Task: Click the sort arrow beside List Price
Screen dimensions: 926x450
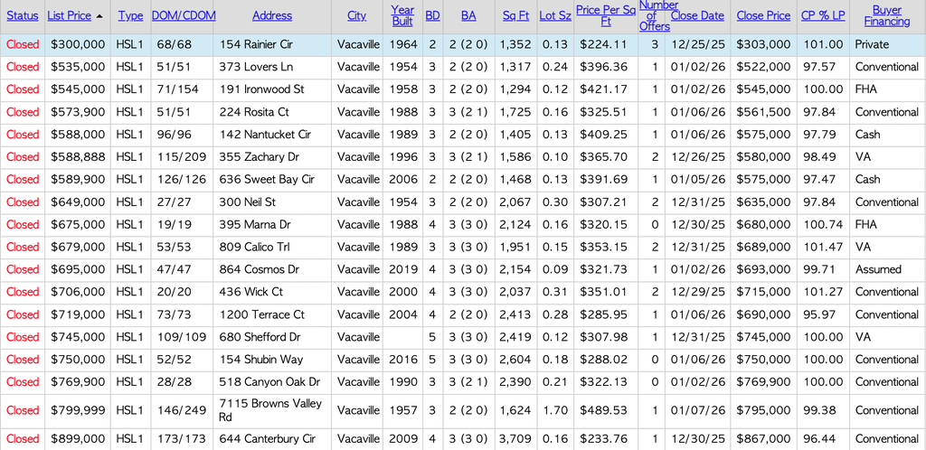Action: click(x=99, y=16)
